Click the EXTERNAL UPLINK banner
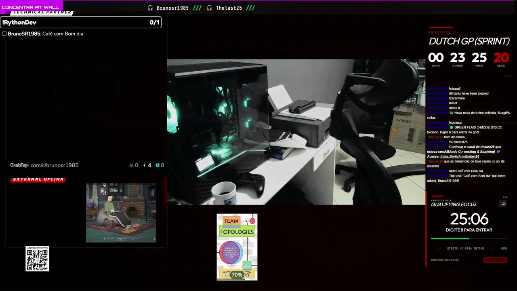 point(38,179)
